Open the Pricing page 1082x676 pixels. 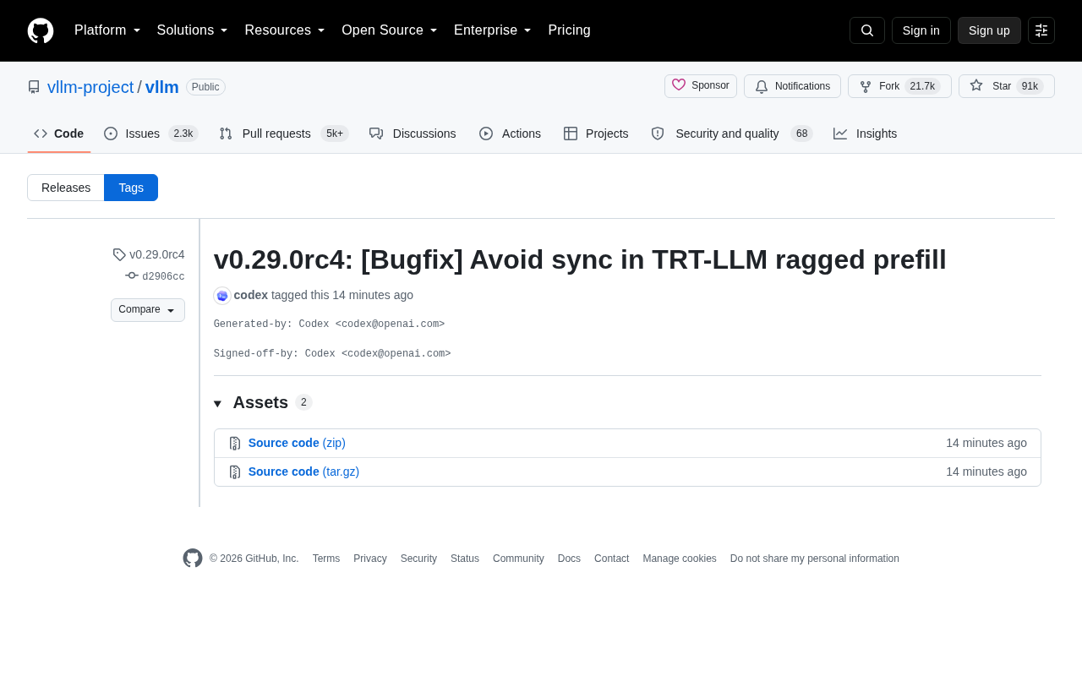569,30
